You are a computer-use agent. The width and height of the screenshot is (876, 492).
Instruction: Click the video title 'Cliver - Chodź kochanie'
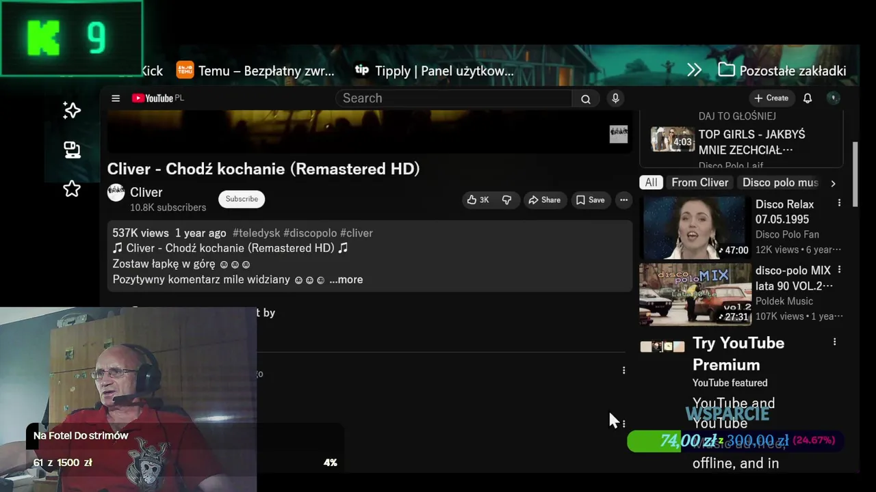263,169
